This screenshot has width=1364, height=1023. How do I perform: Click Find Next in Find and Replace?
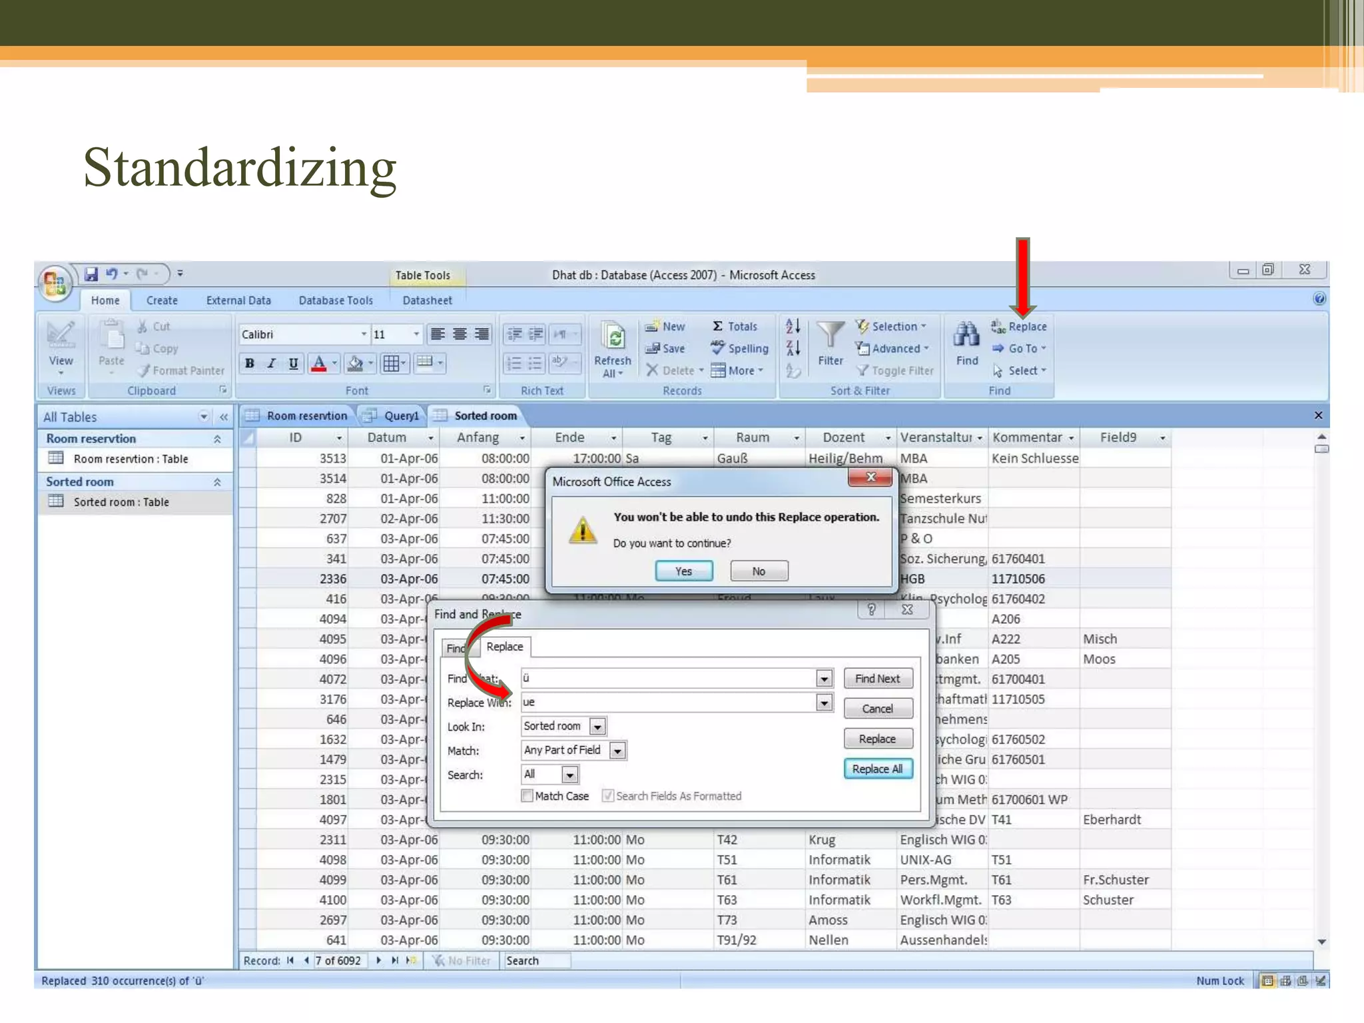[x=877, y=679]
